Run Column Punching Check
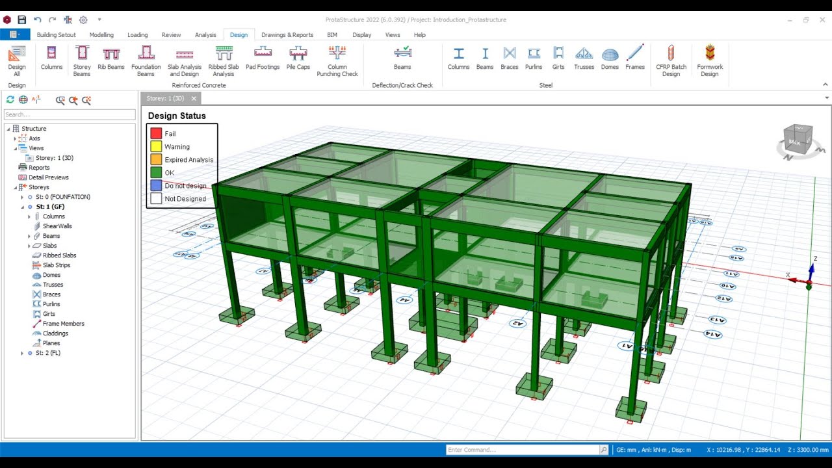 point(337,61)
